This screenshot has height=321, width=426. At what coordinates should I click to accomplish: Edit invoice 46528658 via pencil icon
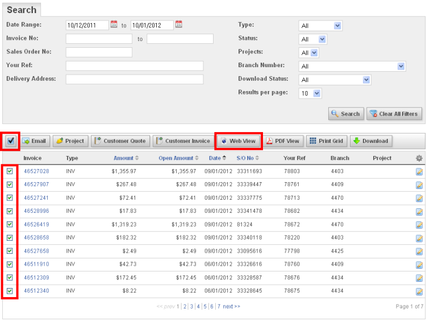tap(419, 238)
